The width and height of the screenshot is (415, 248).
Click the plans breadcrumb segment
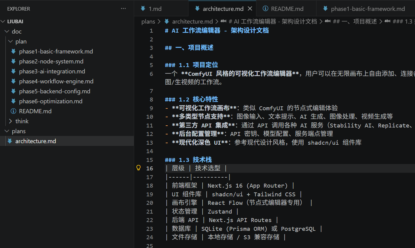pos(148,21)
